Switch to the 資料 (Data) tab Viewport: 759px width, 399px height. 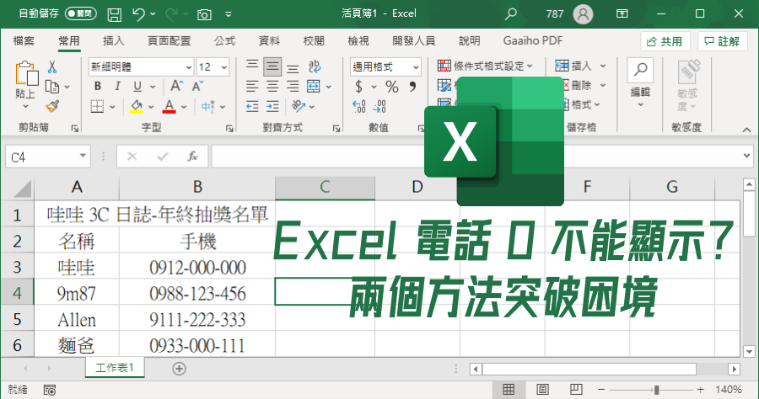269,41
